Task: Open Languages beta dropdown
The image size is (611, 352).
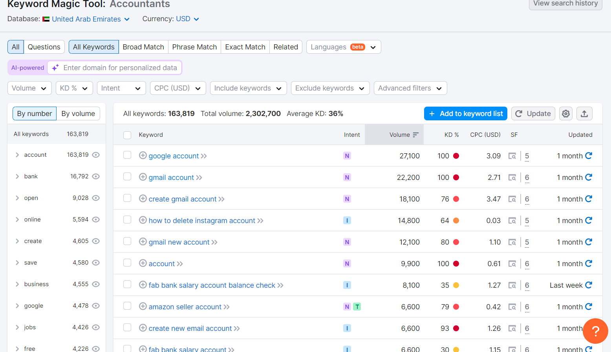Action: (x=344, y=47)
